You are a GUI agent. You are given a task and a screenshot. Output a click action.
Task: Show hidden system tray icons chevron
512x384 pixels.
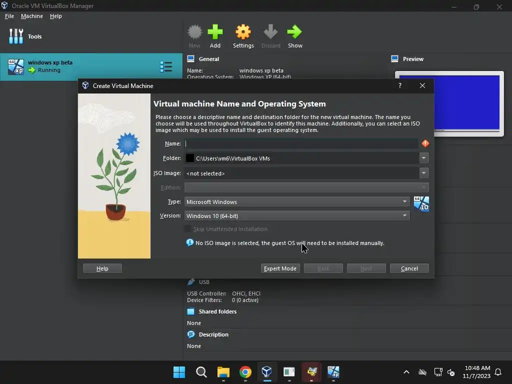pyautogui.click(x=406, y=372)
